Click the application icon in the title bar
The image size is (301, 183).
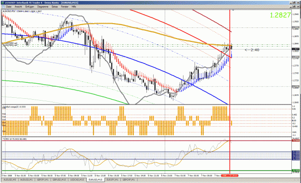coord(3,3)
